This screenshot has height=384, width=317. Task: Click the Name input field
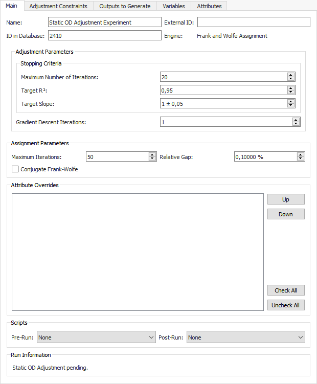pyautogui.click(x=105, y=22)
